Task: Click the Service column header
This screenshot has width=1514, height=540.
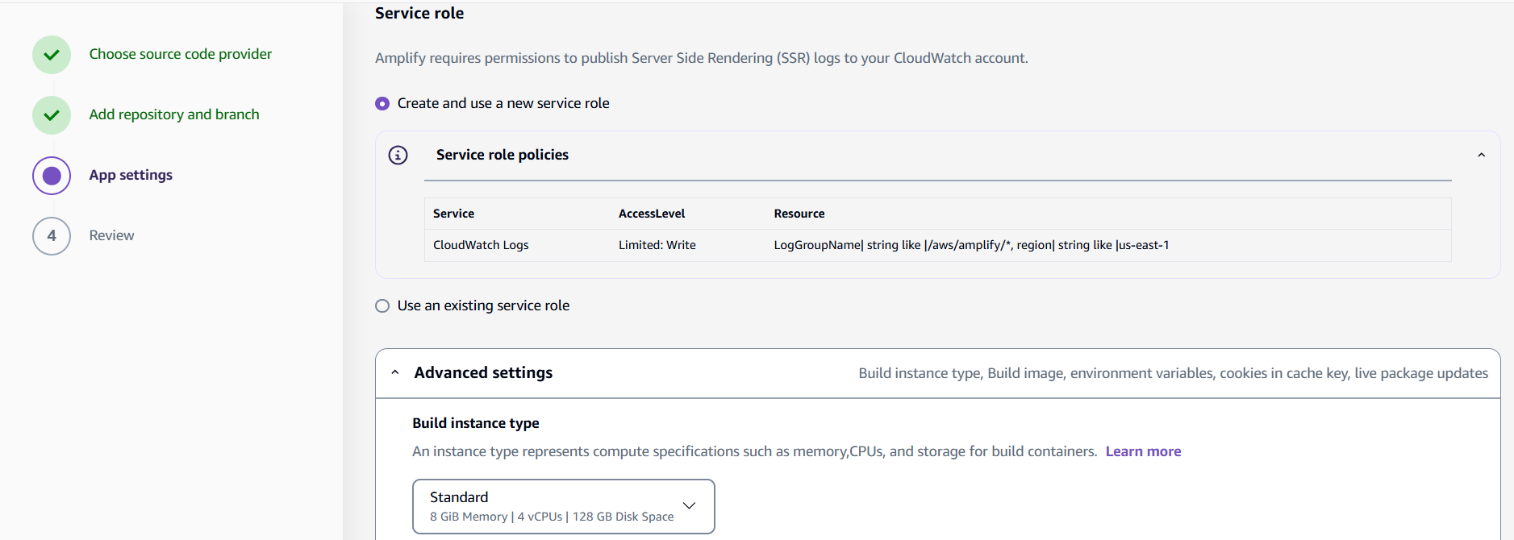Action: [453, 214]
